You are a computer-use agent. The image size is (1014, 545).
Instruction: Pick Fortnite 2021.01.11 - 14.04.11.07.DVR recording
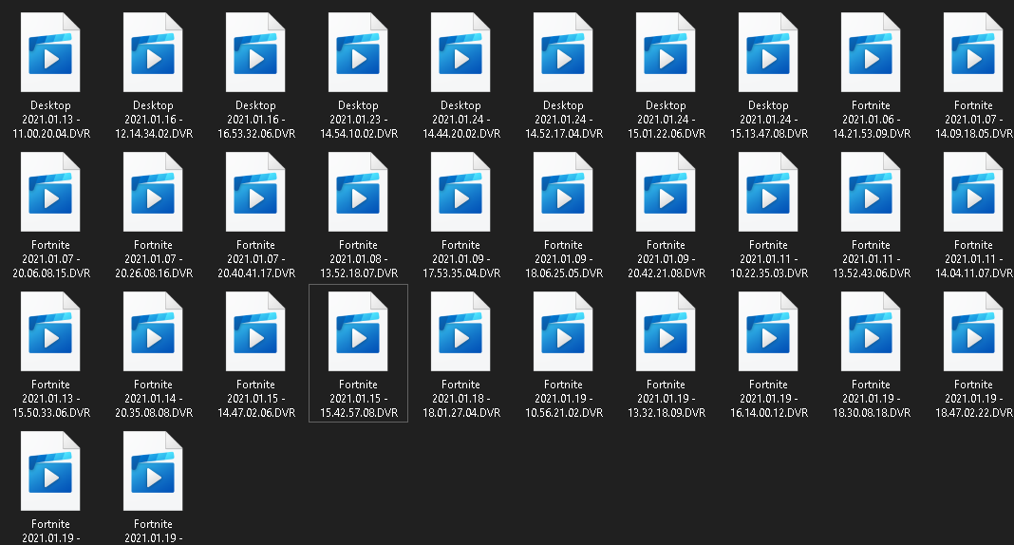click(x=973, y=216)
